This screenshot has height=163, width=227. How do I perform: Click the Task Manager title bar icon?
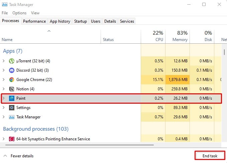click(4, 4)
